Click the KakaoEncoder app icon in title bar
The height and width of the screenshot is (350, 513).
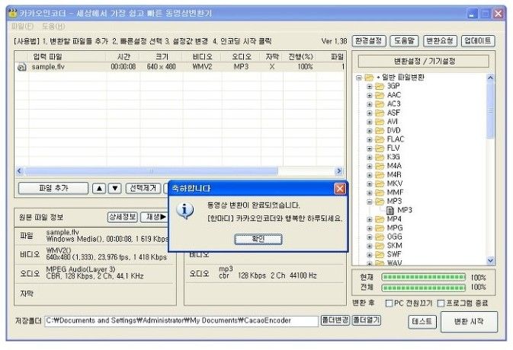[13, 14]
